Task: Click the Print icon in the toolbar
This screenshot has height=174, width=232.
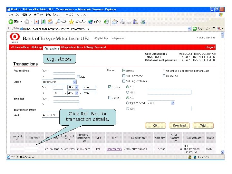Action: coord(122,22)
